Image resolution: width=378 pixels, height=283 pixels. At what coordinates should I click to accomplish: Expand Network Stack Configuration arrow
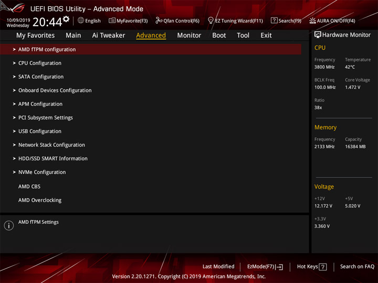point(14,145)
